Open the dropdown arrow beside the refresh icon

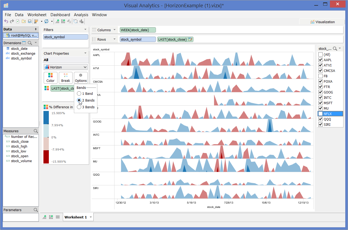point(51,22)
